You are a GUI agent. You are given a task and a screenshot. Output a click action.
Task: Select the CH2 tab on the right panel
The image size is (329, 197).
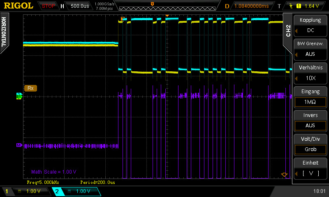288,30
